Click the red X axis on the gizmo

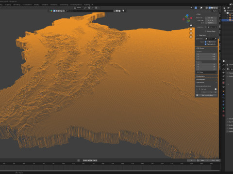click(x=191, y=18)
